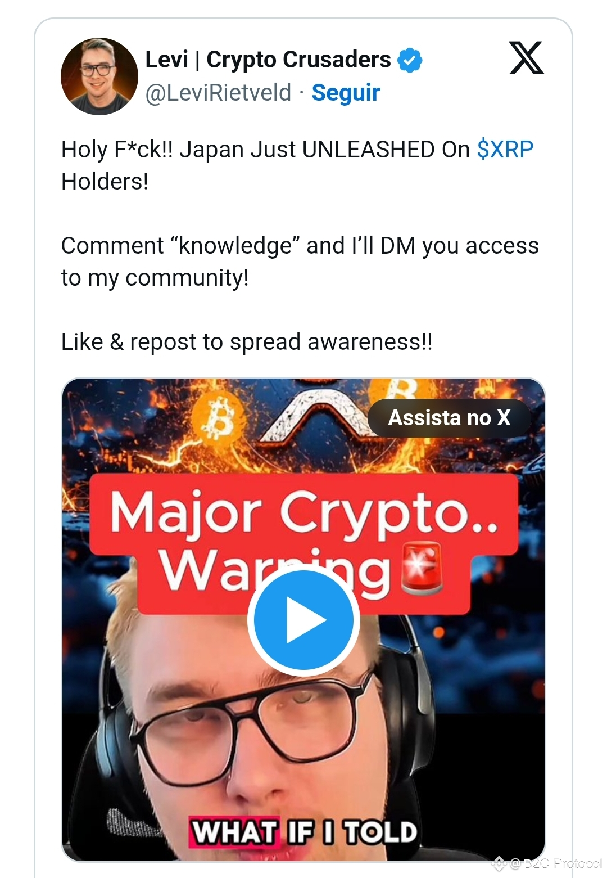The image size is (607, 878).
Task: Follow the account via Seguir
Action: (346, 92)
